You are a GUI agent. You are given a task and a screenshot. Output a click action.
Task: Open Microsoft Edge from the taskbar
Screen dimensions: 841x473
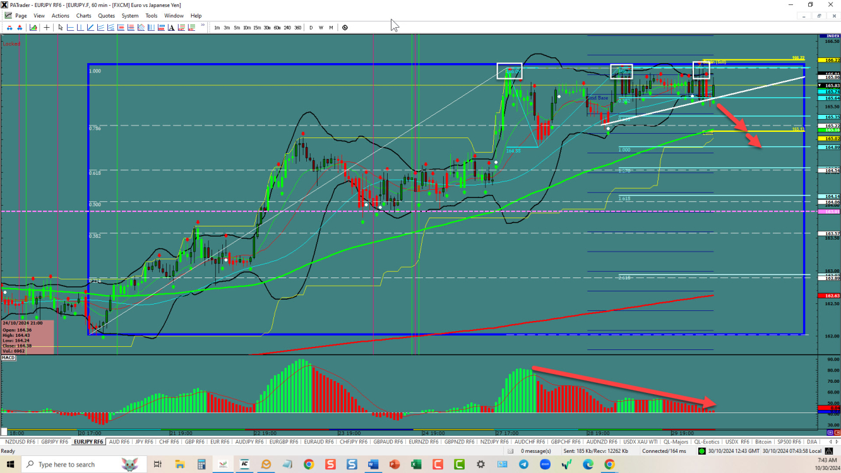tap(588, 464)
